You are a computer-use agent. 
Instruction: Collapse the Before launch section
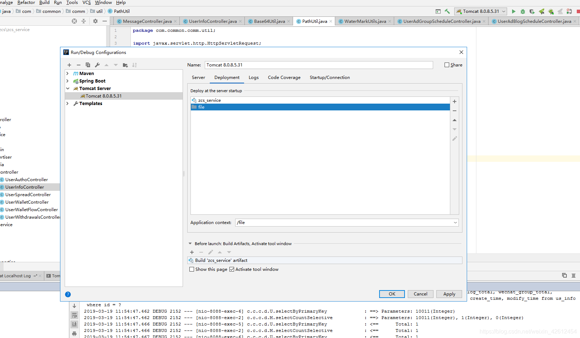point(190,244)
